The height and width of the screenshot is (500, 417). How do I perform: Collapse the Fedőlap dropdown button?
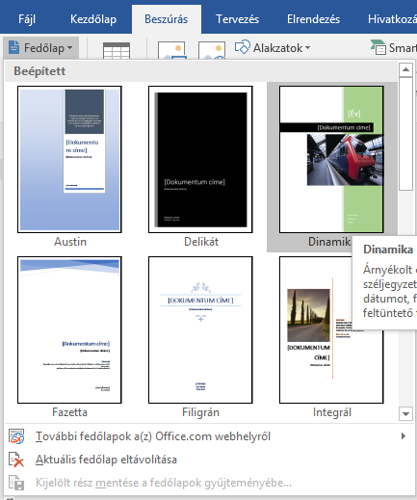point(41,48)
